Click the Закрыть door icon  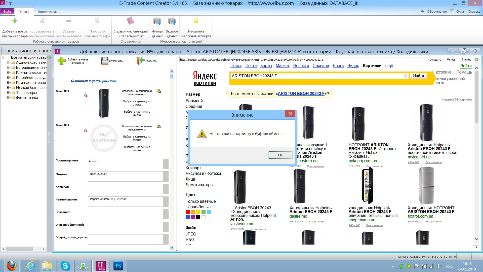[141, 61]
